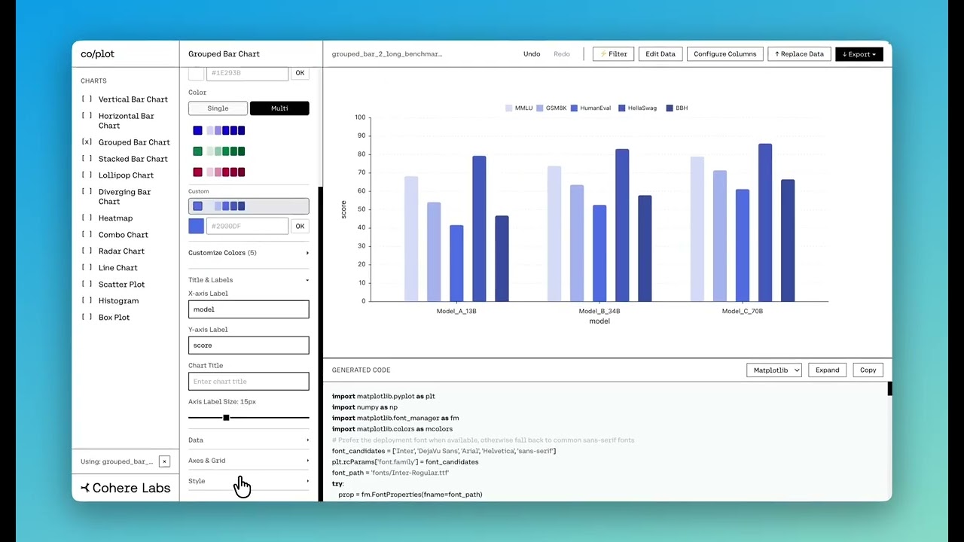Viewport: 964px width, 542px height.
Task: Select the blue multi-color palette
Action: click(x=218, y=130)
